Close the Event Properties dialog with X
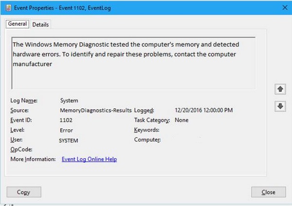This screenshot has width=292, height=206. click(x=285, y=8)
